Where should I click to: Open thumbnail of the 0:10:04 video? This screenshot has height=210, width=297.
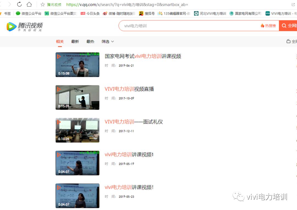tap(77, 130)
